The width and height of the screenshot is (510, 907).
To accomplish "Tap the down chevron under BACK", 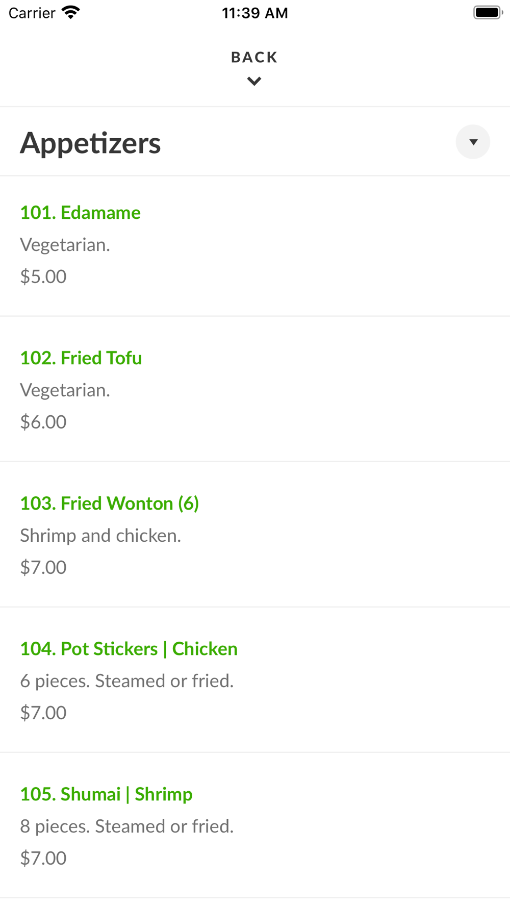I will [254, 81].
